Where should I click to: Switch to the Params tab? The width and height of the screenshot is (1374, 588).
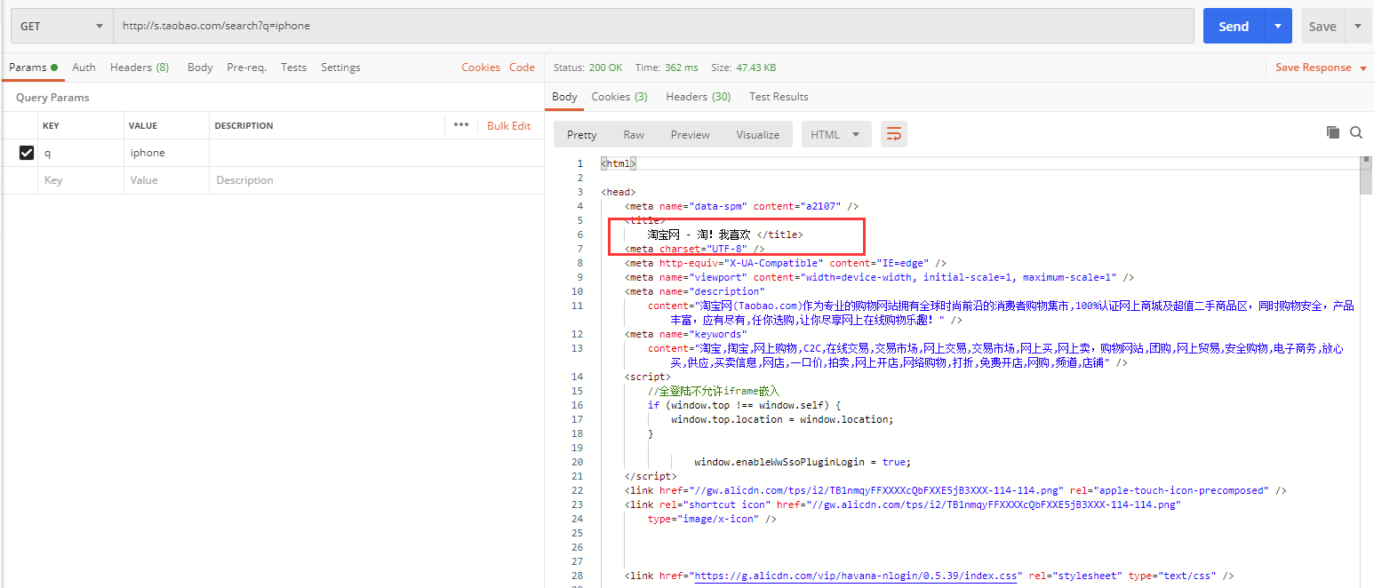tap(33, 68)
